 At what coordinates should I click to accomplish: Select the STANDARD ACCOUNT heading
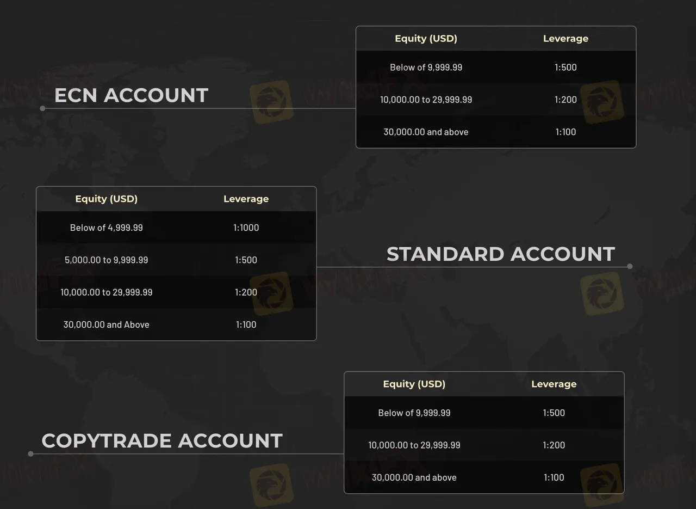[x=500, y=254]
